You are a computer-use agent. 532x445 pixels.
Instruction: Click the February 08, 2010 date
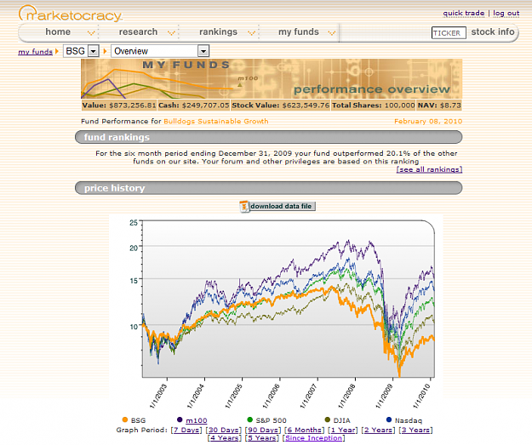coord(428,121)
